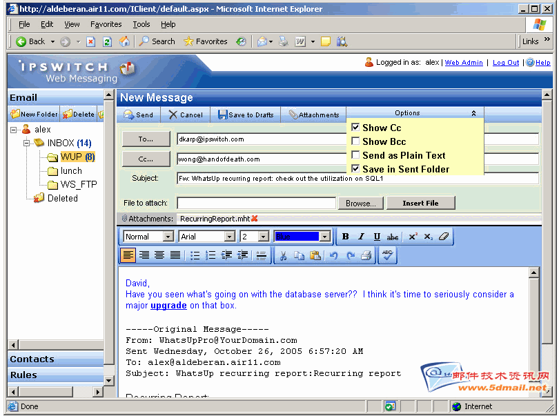Uncheck the Show Cc option
The width and height of the screenshot is (559, 416).
pyautogui.click(x=355, y=128)
